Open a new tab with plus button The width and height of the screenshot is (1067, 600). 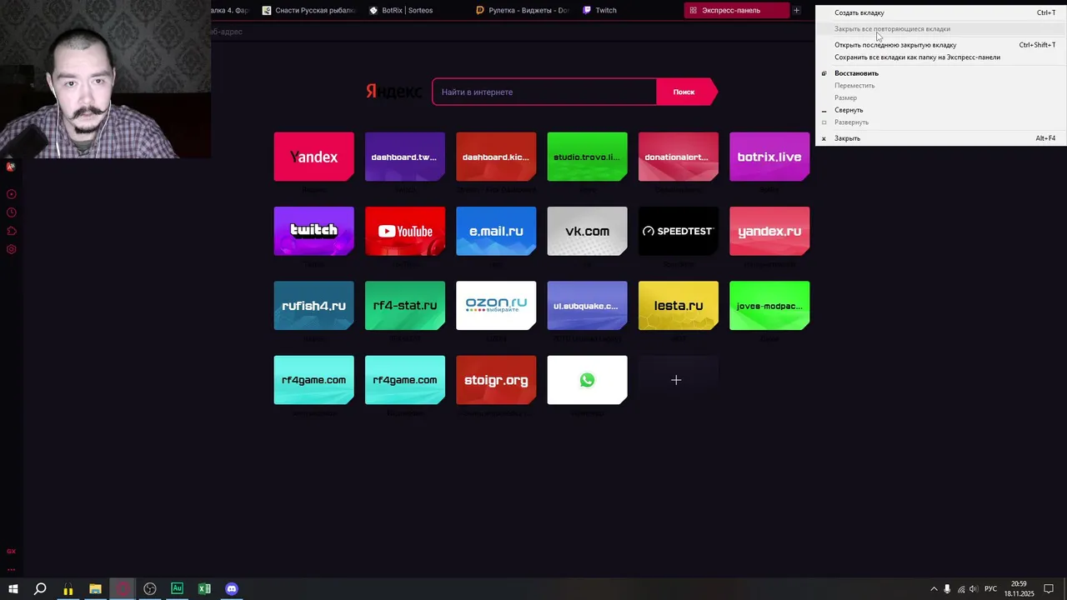coord(796,10)
